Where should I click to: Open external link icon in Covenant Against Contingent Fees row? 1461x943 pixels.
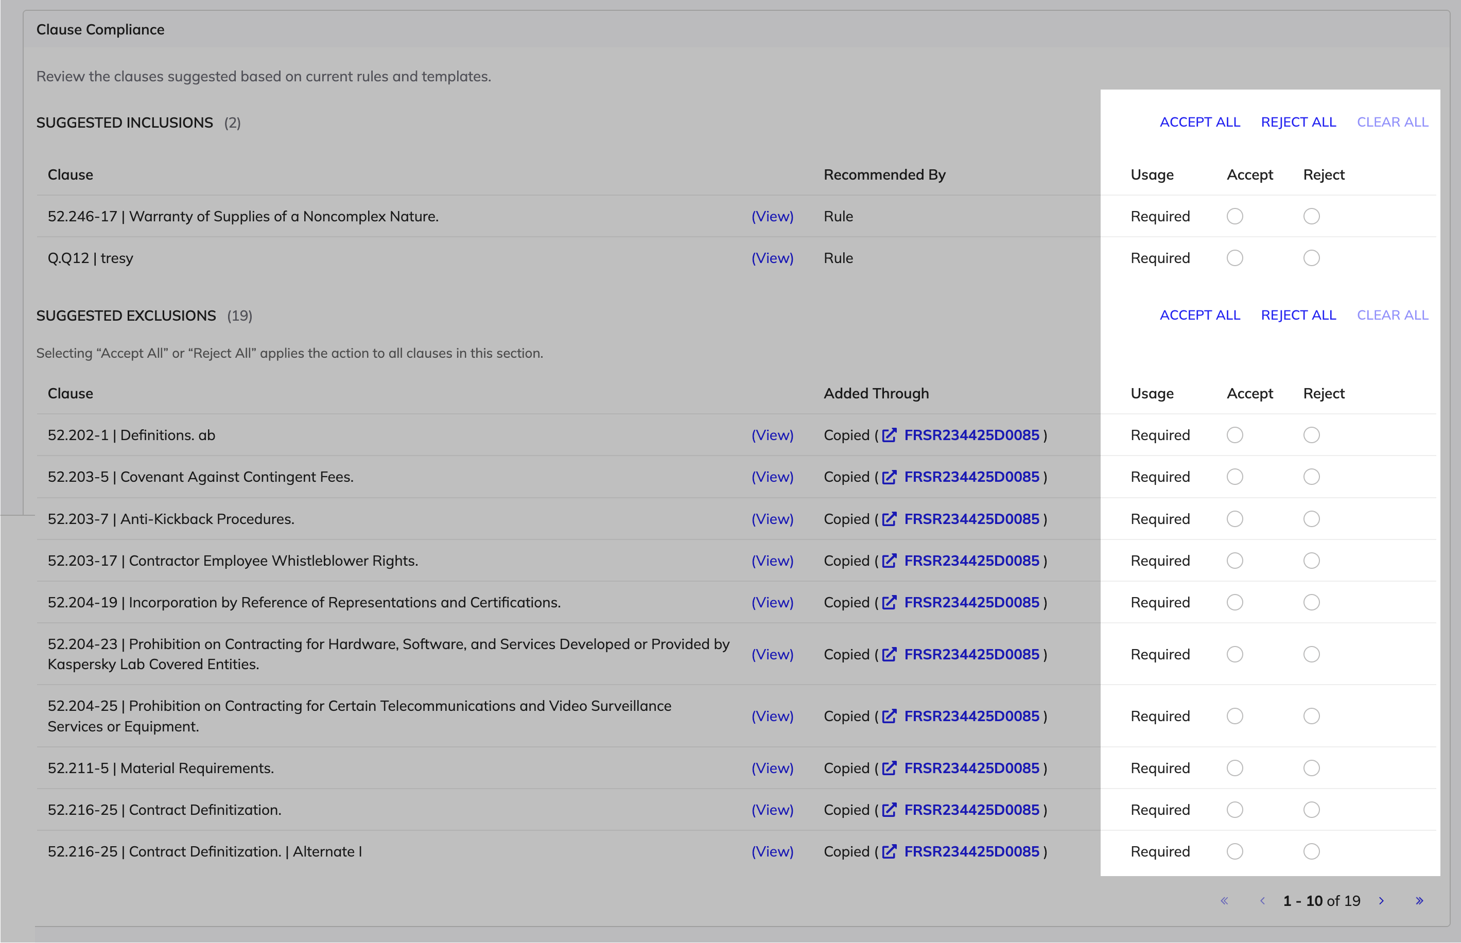tap(889, 477)
